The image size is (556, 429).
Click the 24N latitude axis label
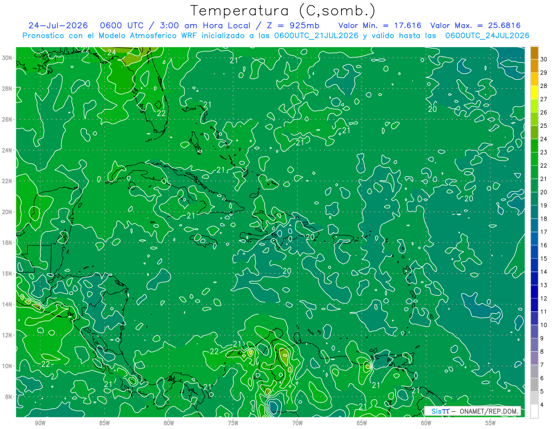[x=8, y=150]
